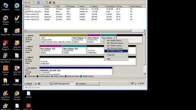Click the Rescan disks toolbar icon
Viewport: 196px width, 110px height.
50,2
